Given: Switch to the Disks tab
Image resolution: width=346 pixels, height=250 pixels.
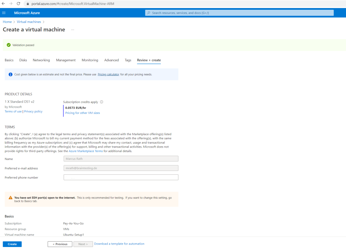Looking at the screenshot, I should tap(23, 60).
